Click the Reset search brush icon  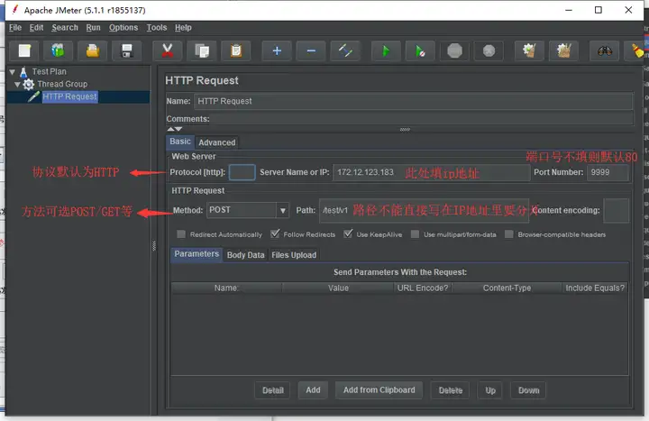point(637,50)
